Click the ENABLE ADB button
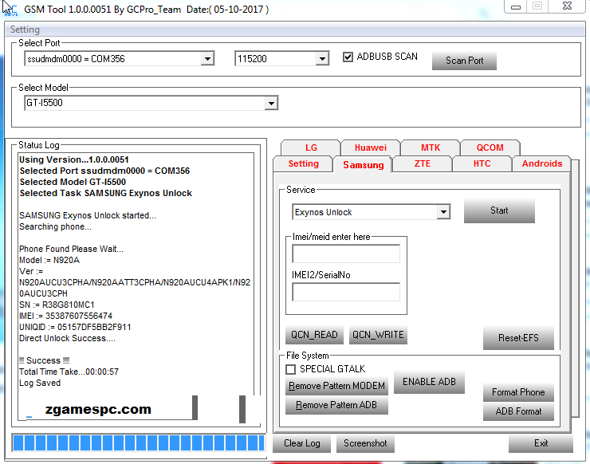Screen dimensions: 590x464 (429, 382)
